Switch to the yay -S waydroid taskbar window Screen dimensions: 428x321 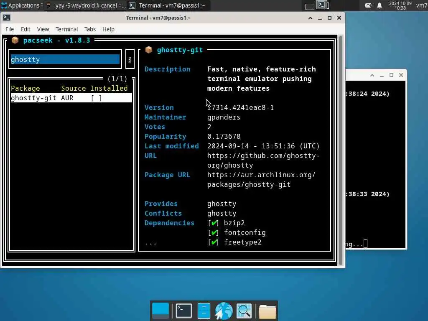click(x=86, y=5)
